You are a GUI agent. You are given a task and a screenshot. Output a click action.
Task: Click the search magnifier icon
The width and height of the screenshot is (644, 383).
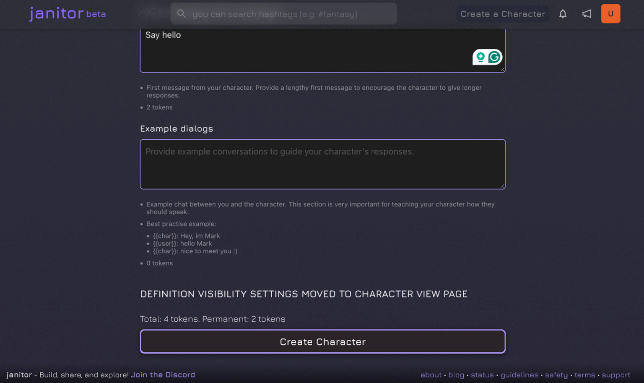(182, 13)
